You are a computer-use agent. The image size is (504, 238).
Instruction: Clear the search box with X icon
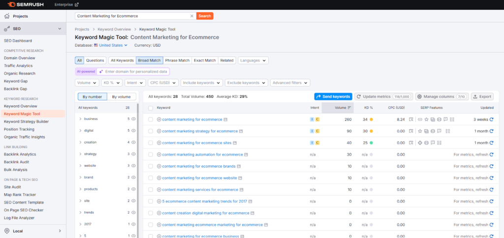(x=192, y=16)
